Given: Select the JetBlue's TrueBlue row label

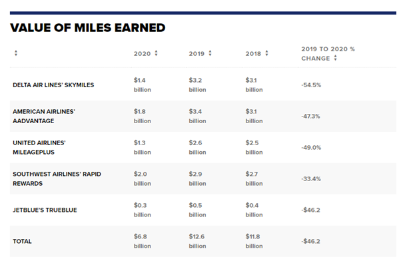Looking at the screenshot, I should (x=45, y=210).
